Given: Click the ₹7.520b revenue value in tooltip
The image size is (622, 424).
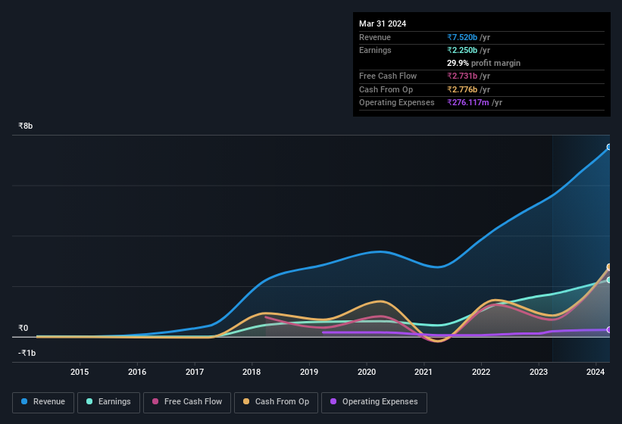Looking at the screenshot, I should (x=462, y=37).
